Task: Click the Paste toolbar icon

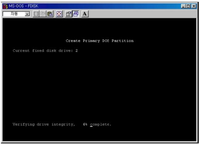Action: click(50, 14)
